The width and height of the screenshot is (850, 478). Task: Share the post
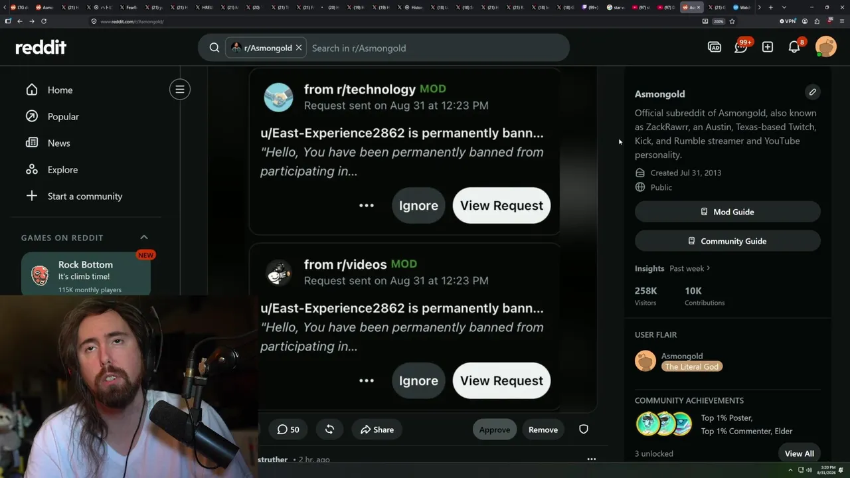tap(377, 430)
